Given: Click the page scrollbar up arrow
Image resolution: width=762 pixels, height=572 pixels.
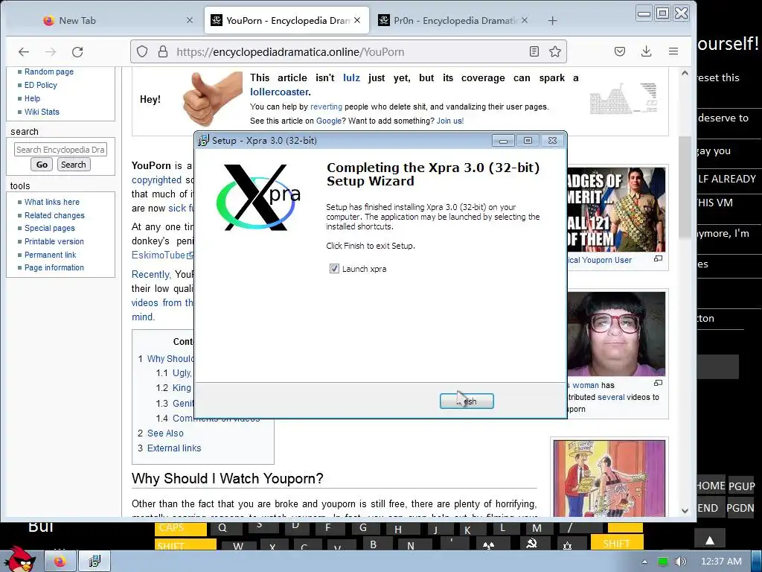Looking at the screenshot, I should coord(685,74).
